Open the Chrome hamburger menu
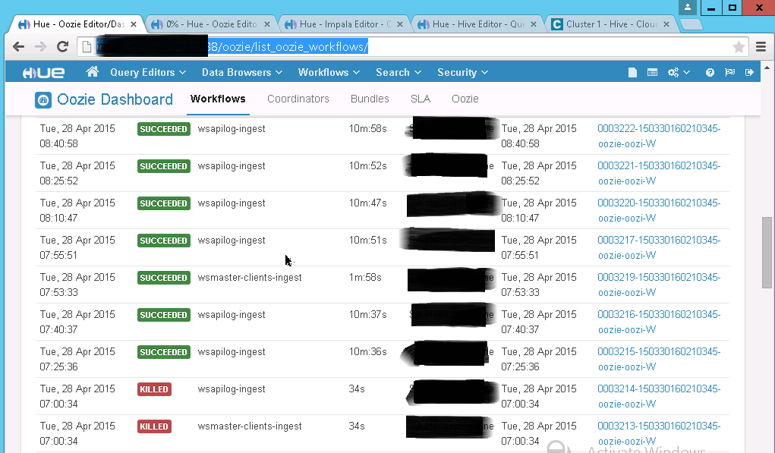Screen dimensions: 775x453 pyautogui.click(x=761, y=47)
